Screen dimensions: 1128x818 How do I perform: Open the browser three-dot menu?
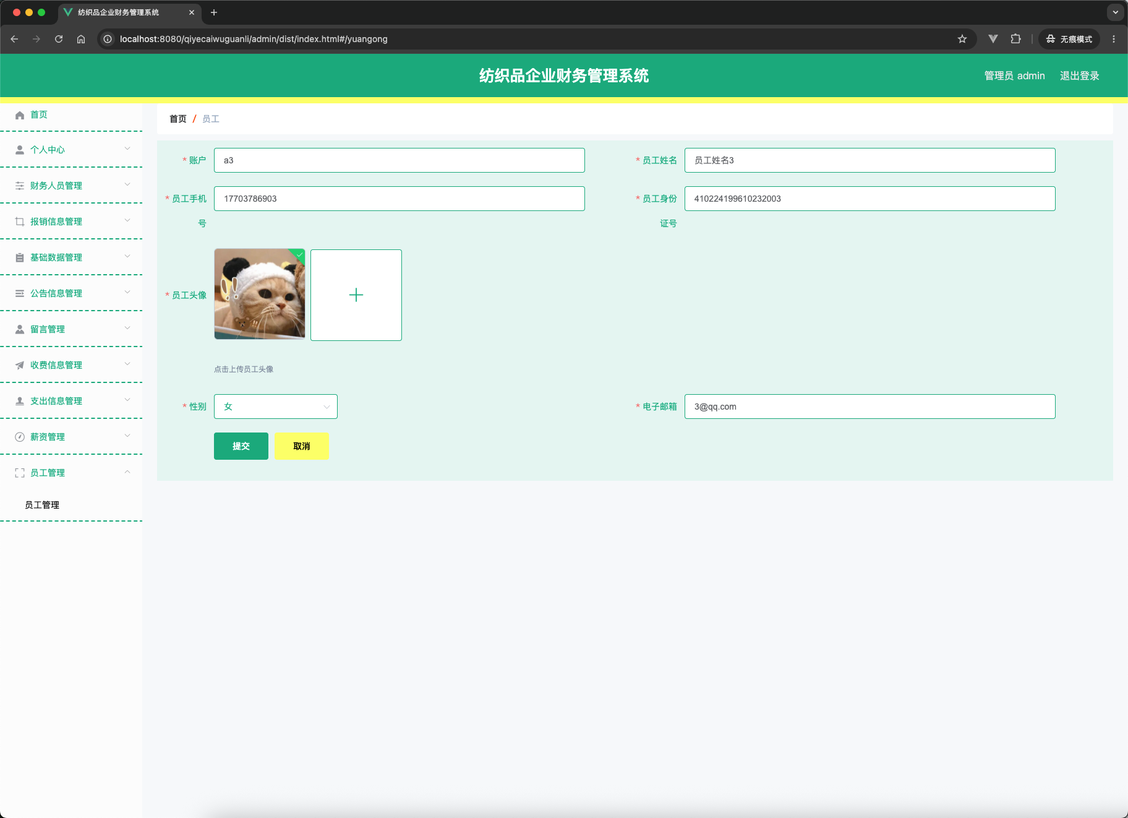coord(1114,39)
